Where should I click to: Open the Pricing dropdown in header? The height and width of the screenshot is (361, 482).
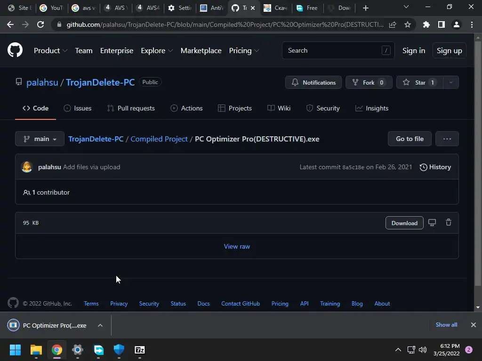244,51
